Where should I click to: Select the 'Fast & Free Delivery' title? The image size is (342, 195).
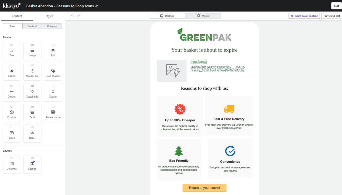[229, 119]
